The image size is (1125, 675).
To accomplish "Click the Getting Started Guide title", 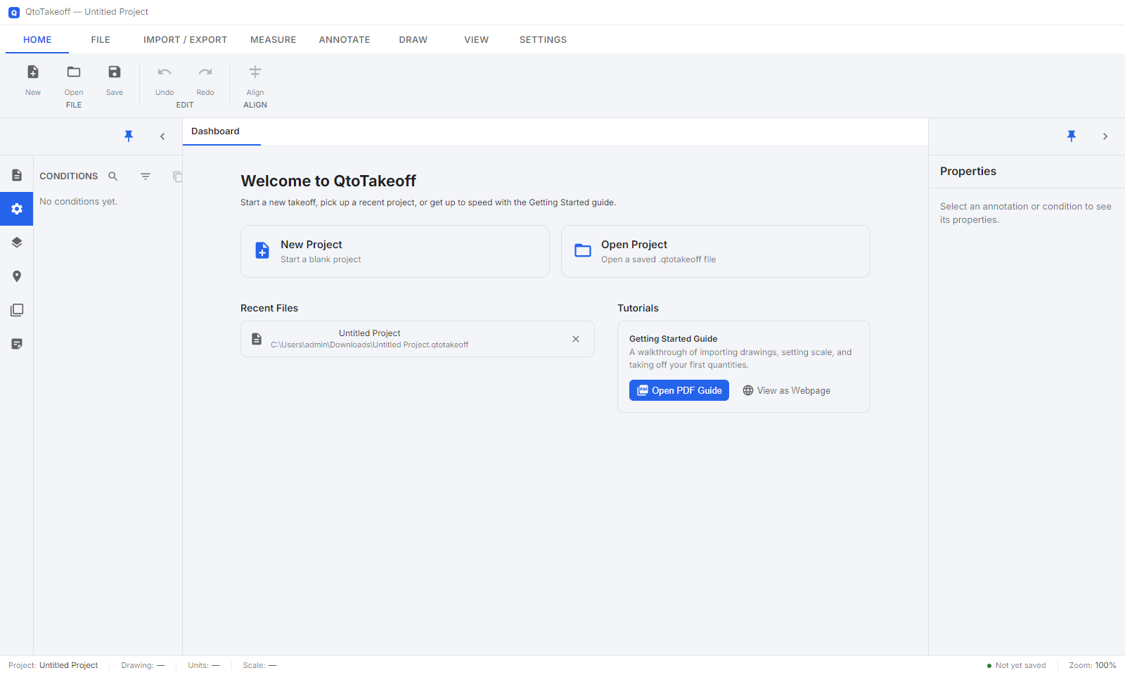I will coord(674,339).
